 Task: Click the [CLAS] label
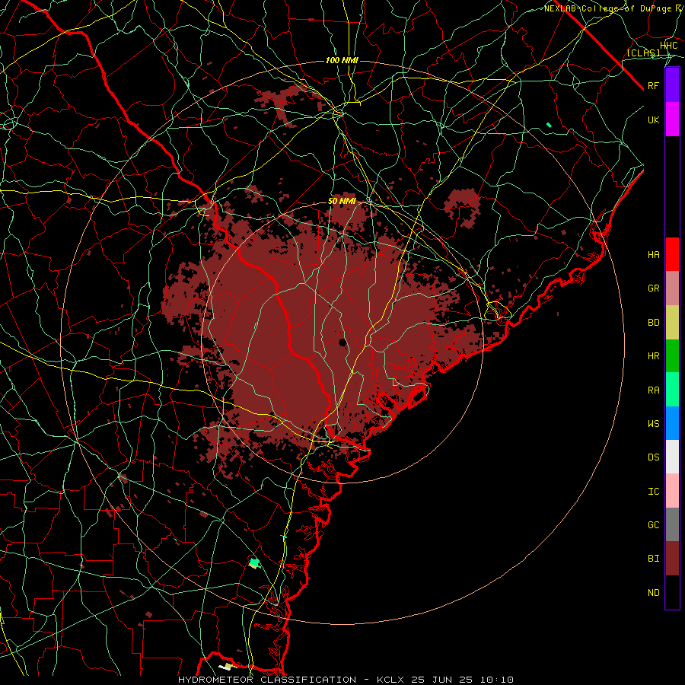[x=643, y=53]
